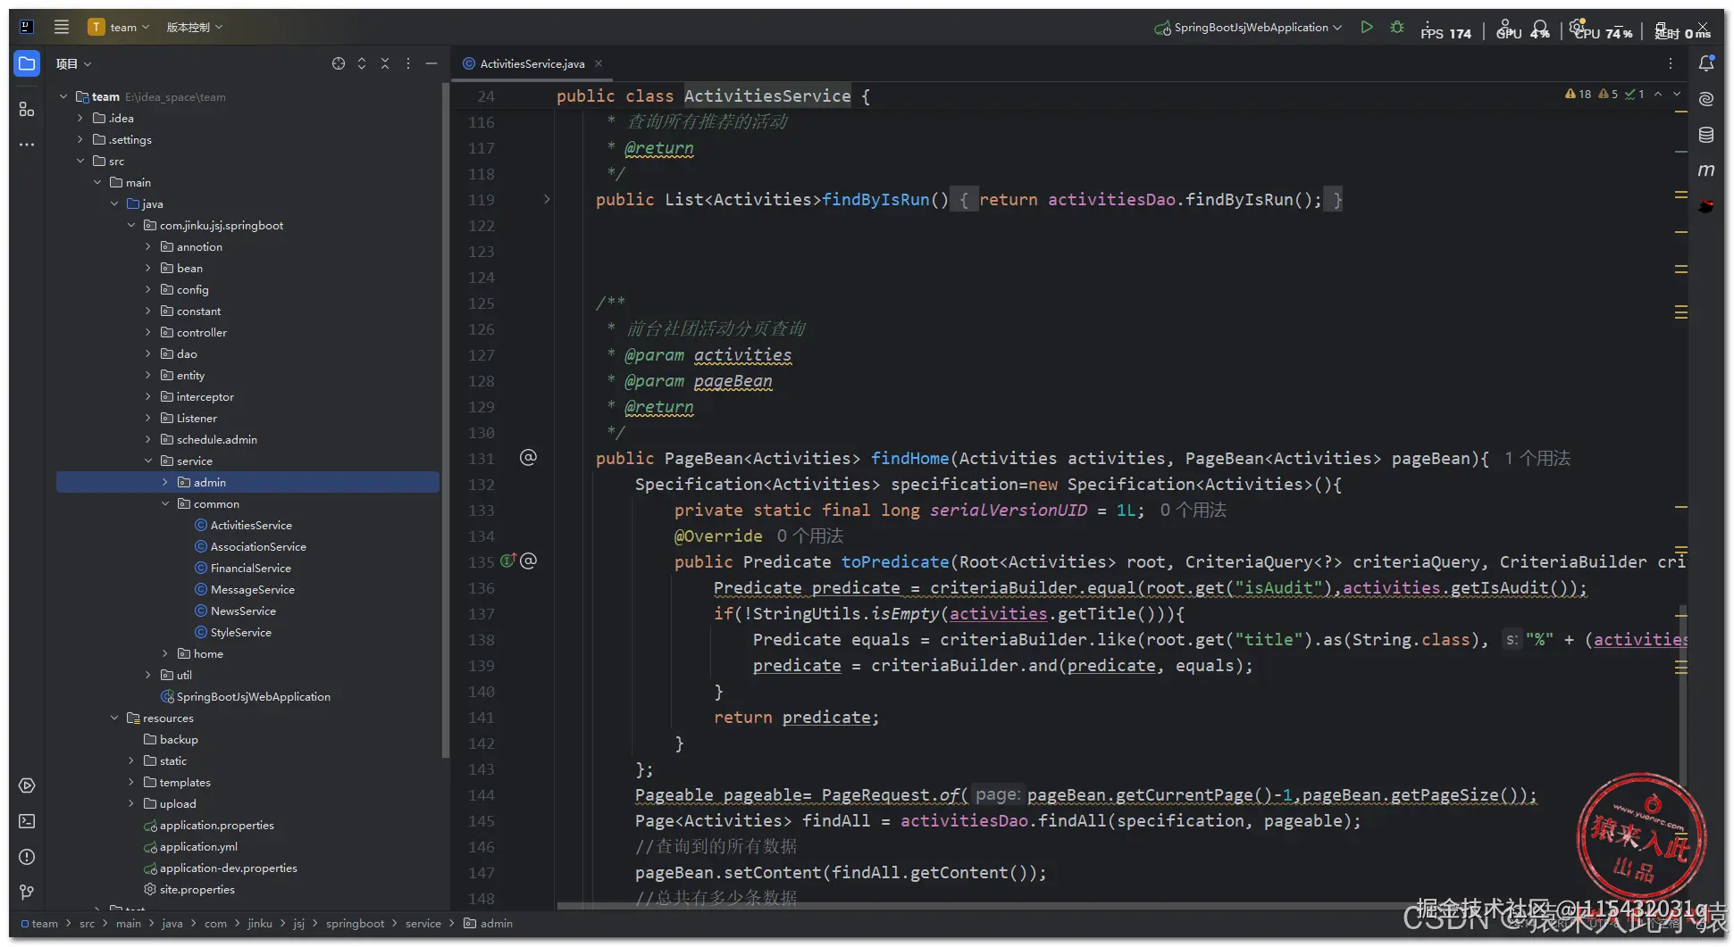Open the Problems tool window
Screen dimensions: 1734x947
(27, 857)
